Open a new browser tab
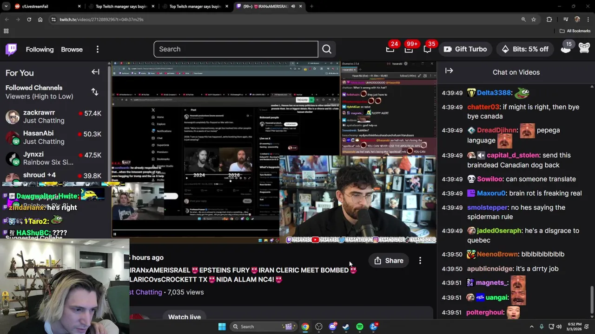The height and width of the screenshot is (334, 595). click(x=311, y=6)
